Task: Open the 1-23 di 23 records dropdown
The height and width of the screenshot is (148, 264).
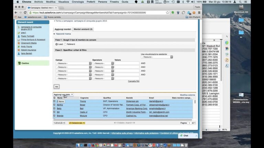Action: [59, 123]
